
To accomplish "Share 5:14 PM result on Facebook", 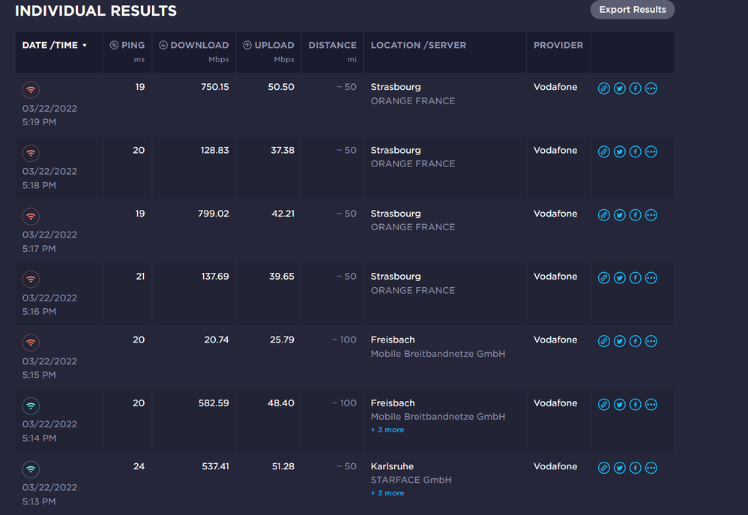I will point(636,404).
